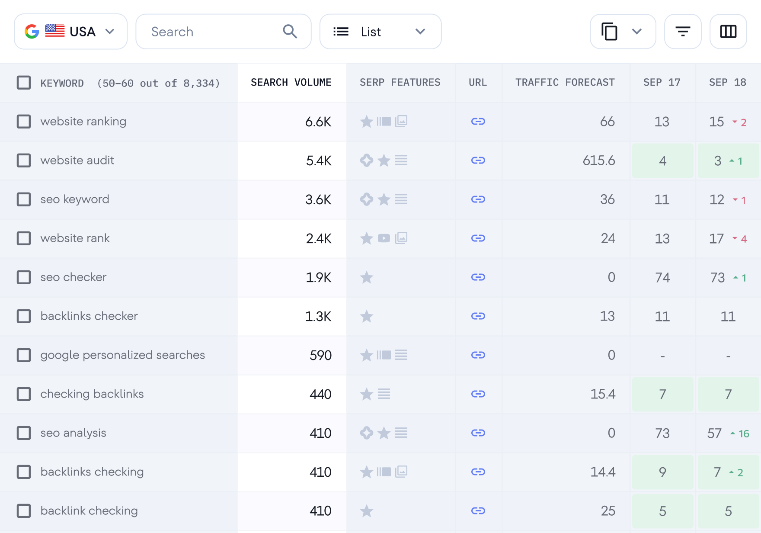This screenshot has height=533, width=761.
Task: Click the google personalized searches keyword
Action: coord(122,355)
